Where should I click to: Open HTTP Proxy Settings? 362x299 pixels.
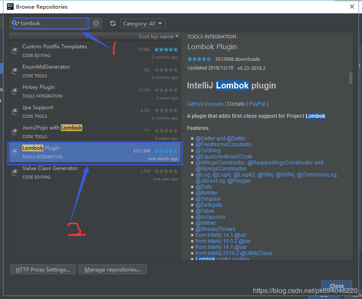[42, 269]
